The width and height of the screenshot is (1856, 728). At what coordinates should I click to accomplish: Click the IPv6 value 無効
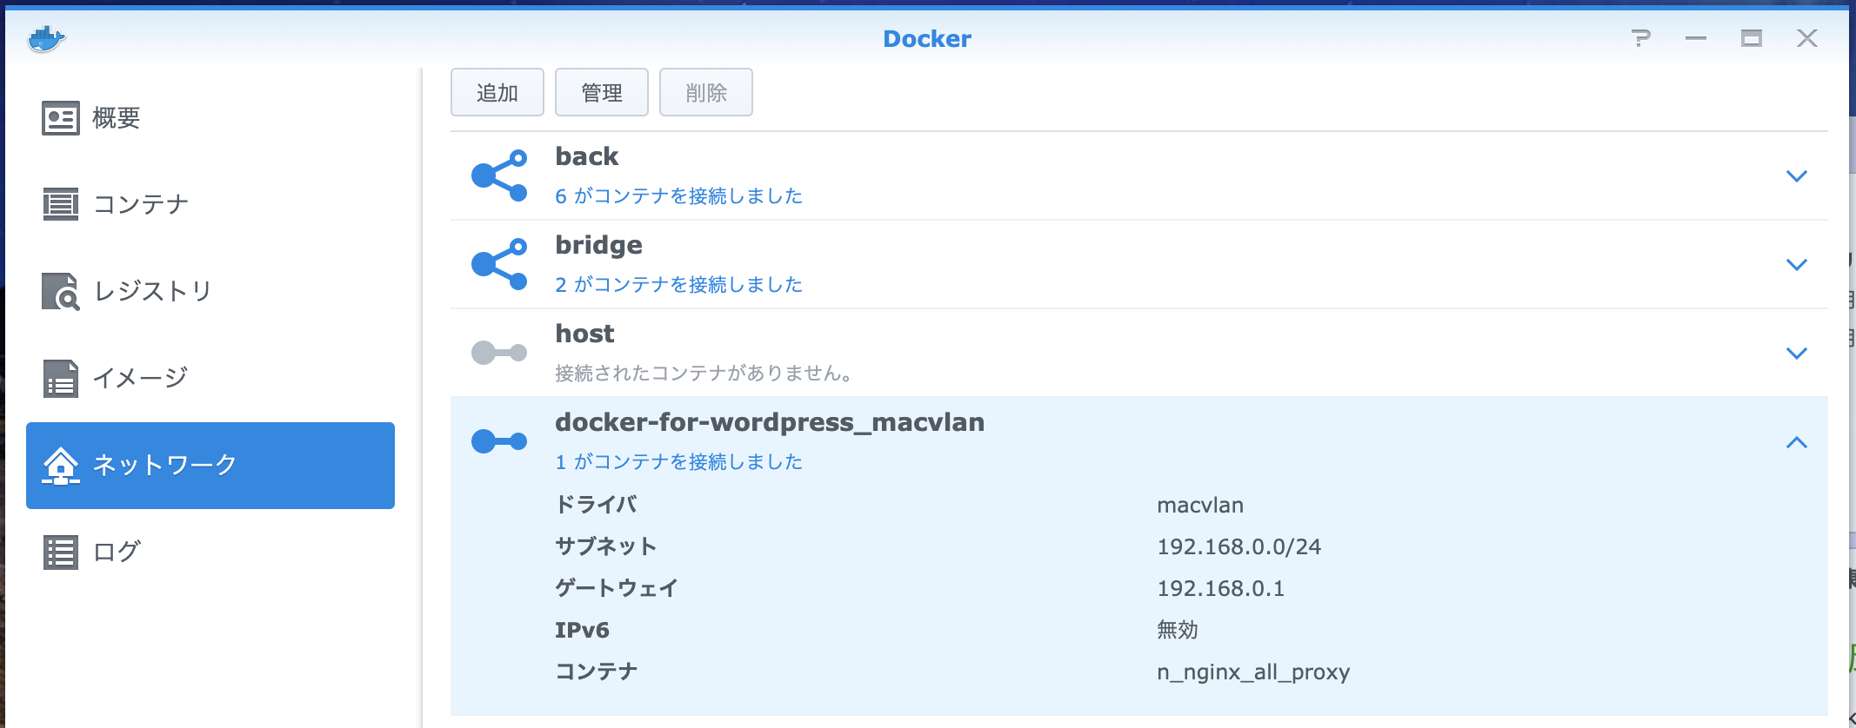coord(1178,630)
